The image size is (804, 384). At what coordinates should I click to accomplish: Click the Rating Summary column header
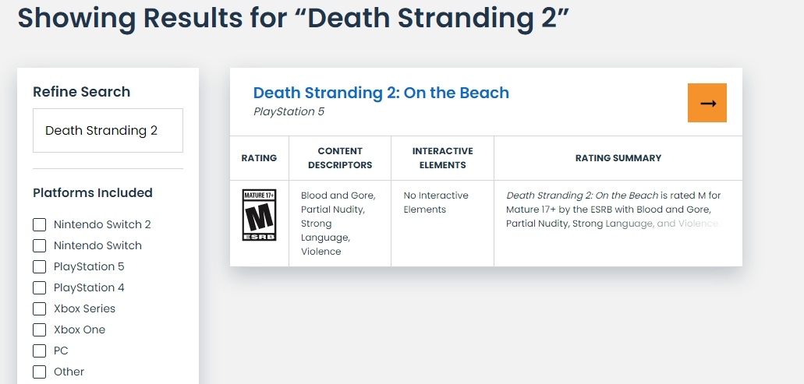coord(618,158)
